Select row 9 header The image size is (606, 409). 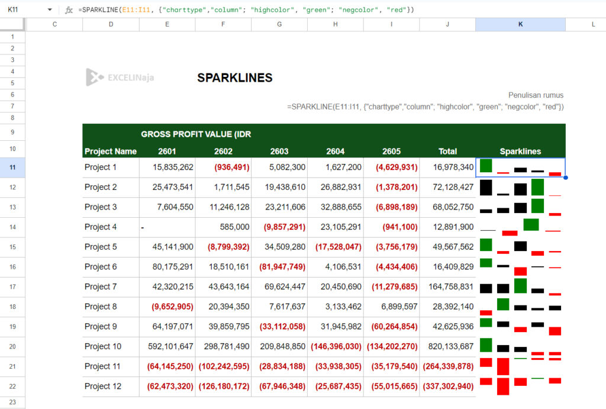click(12, 132)
